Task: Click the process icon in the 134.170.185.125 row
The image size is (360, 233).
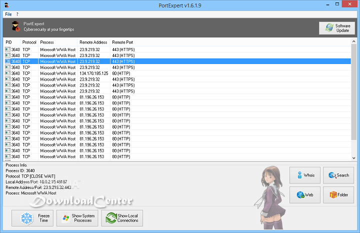Action: click(x=7, y=73)
